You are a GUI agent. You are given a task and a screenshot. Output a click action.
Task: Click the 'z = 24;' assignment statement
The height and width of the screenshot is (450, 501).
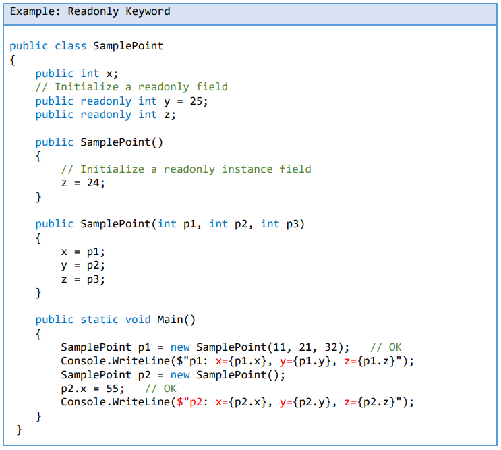(x=83, y=183)
